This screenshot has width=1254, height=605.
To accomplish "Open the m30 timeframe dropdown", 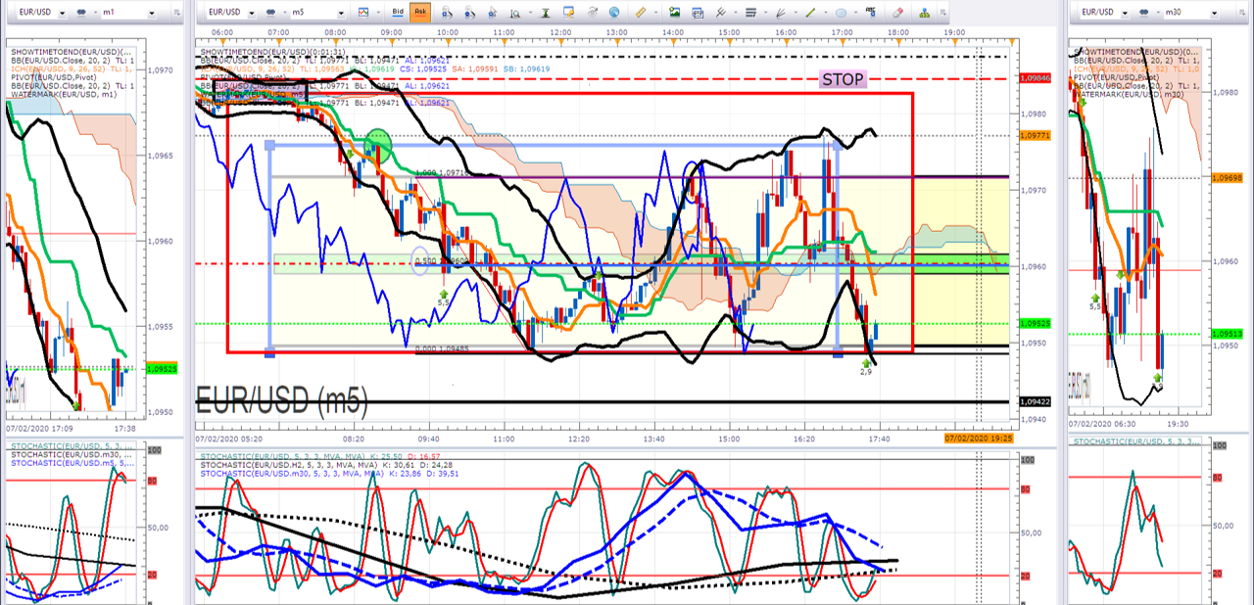I will 1214,13.
